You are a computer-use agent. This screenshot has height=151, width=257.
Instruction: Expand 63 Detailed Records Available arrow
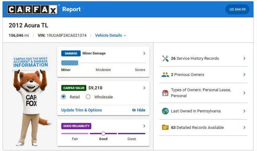(x=245, y=127)
